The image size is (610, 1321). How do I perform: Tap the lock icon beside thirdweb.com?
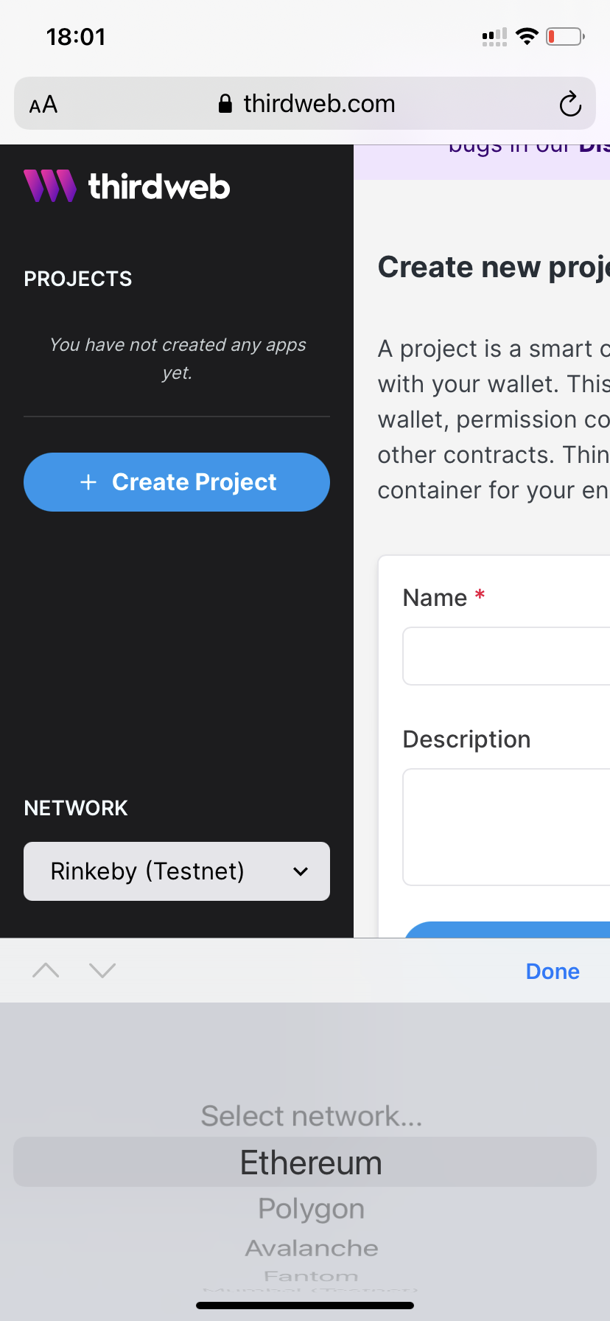225,104
